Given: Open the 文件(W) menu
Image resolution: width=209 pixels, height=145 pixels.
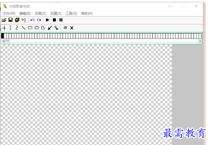Looking at the screenshot, I should tap(9, 14).
